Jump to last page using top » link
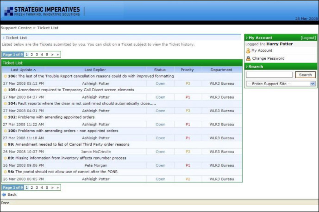This screenshot has height=212, width=319. point(57,55)
